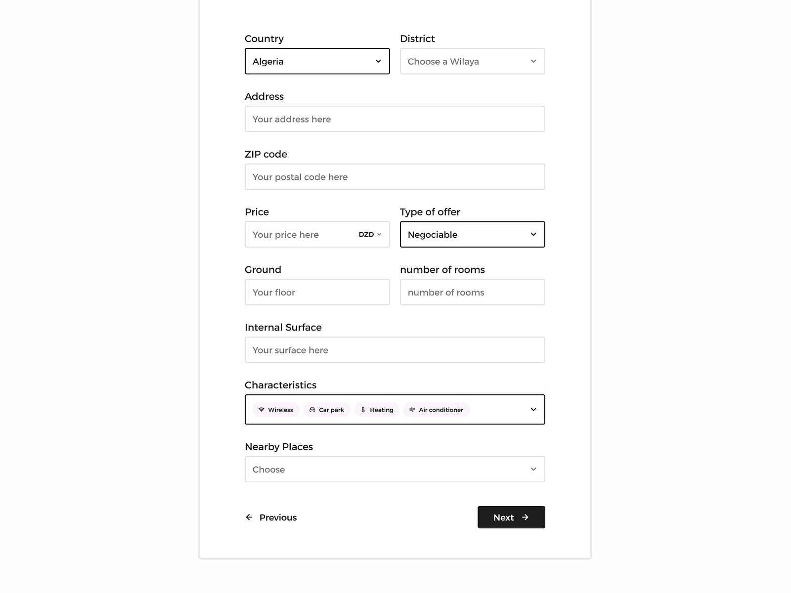Focus the number of rooms field
Screen dimensions: 791x593
(x=472, y=293)
